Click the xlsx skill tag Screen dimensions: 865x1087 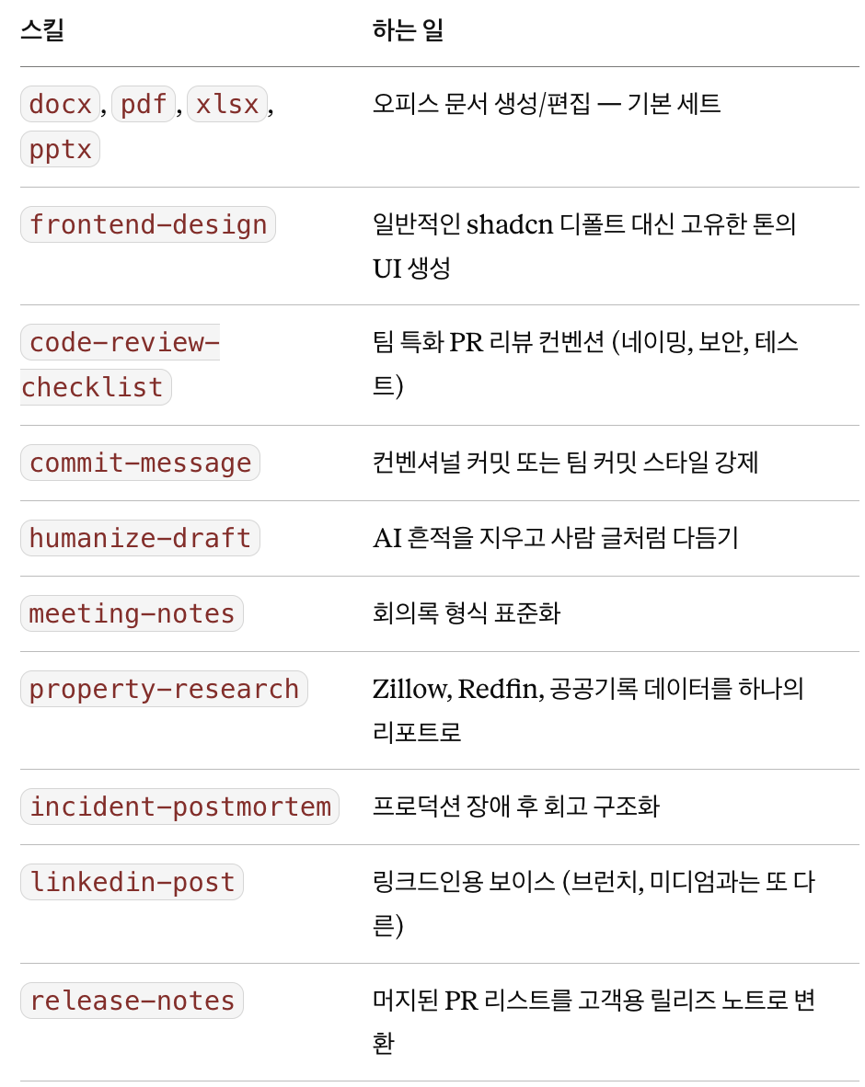coord(227,104)
